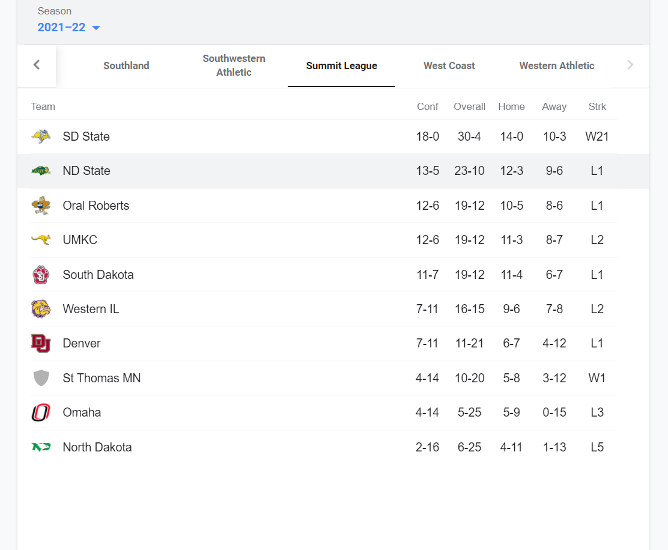This screenshot has width=668, height=550.
Task: Open the St Thomas MN team link
Action: tap(102, 378)
